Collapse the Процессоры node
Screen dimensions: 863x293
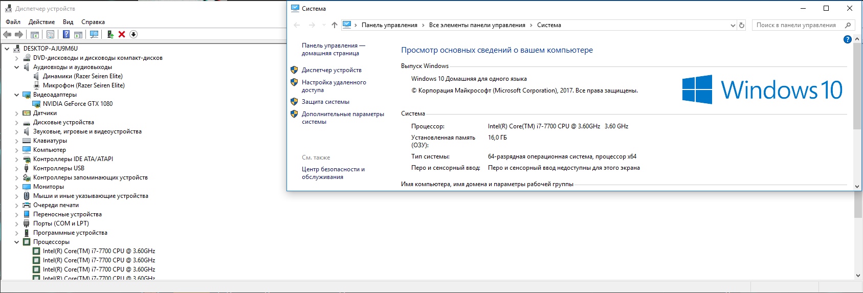(17, 242)
